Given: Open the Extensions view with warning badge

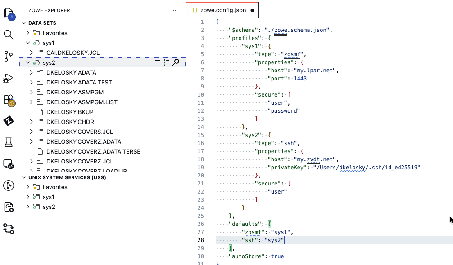Looking at the screenshot, I should coord(9,100).
